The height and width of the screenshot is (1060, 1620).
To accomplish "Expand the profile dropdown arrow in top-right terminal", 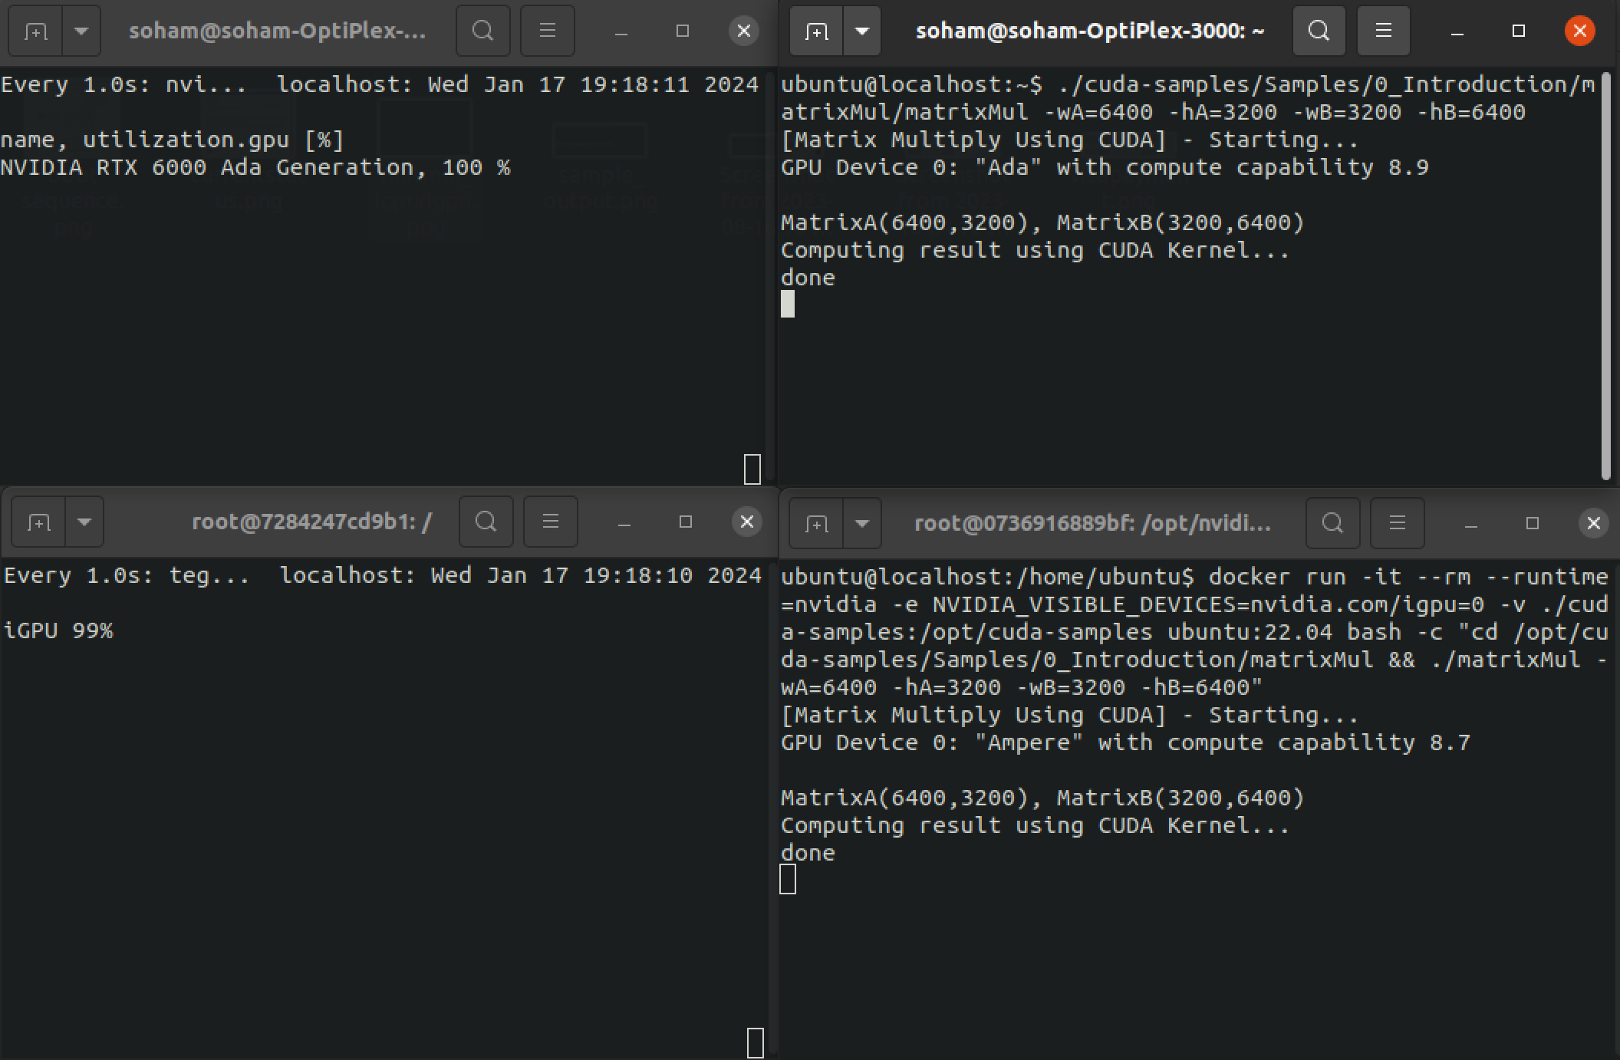I will pos(863,31).
